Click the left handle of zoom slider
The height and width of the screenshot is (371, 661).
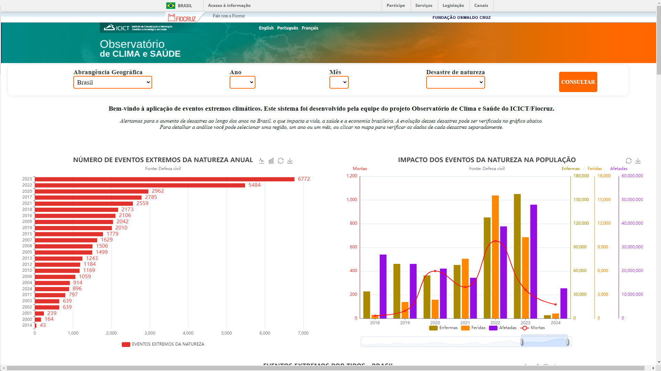tap(522, 342)
